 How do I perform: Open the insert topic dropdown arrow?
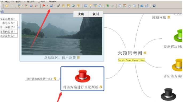23,6
